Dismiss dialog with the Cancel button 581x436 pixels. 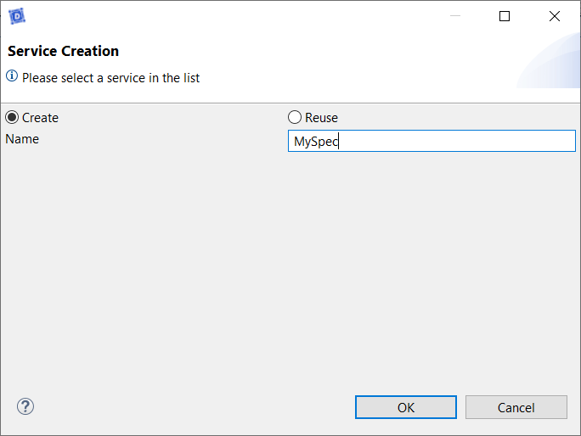click(516, 407)
